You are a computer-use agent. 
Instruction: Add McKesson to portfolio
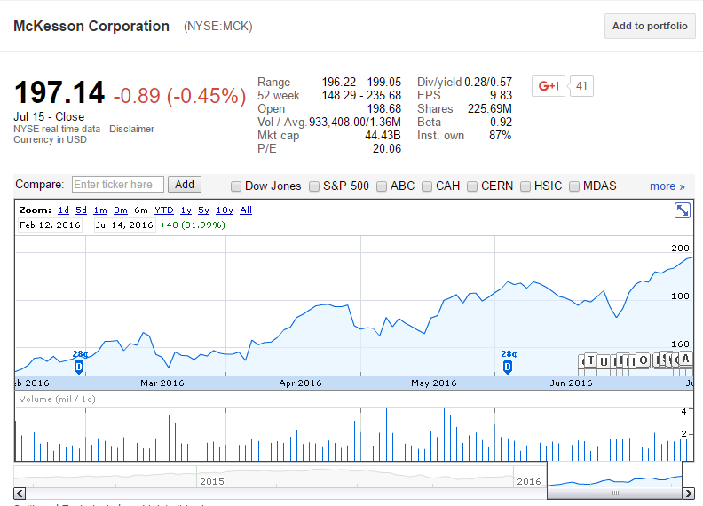point(650,26)
